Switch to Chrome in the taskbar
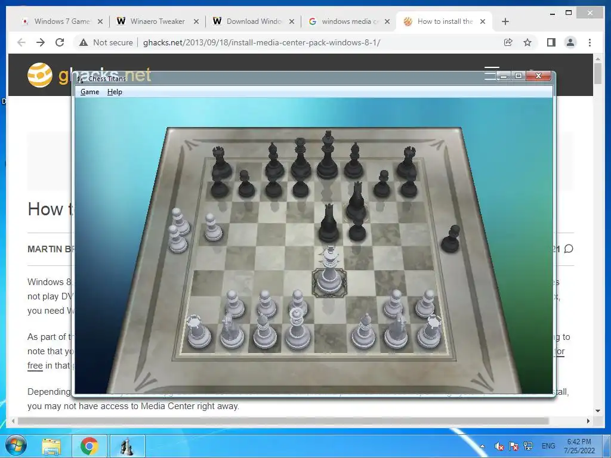This screenshot has height=458, width=611. point(90,446)
